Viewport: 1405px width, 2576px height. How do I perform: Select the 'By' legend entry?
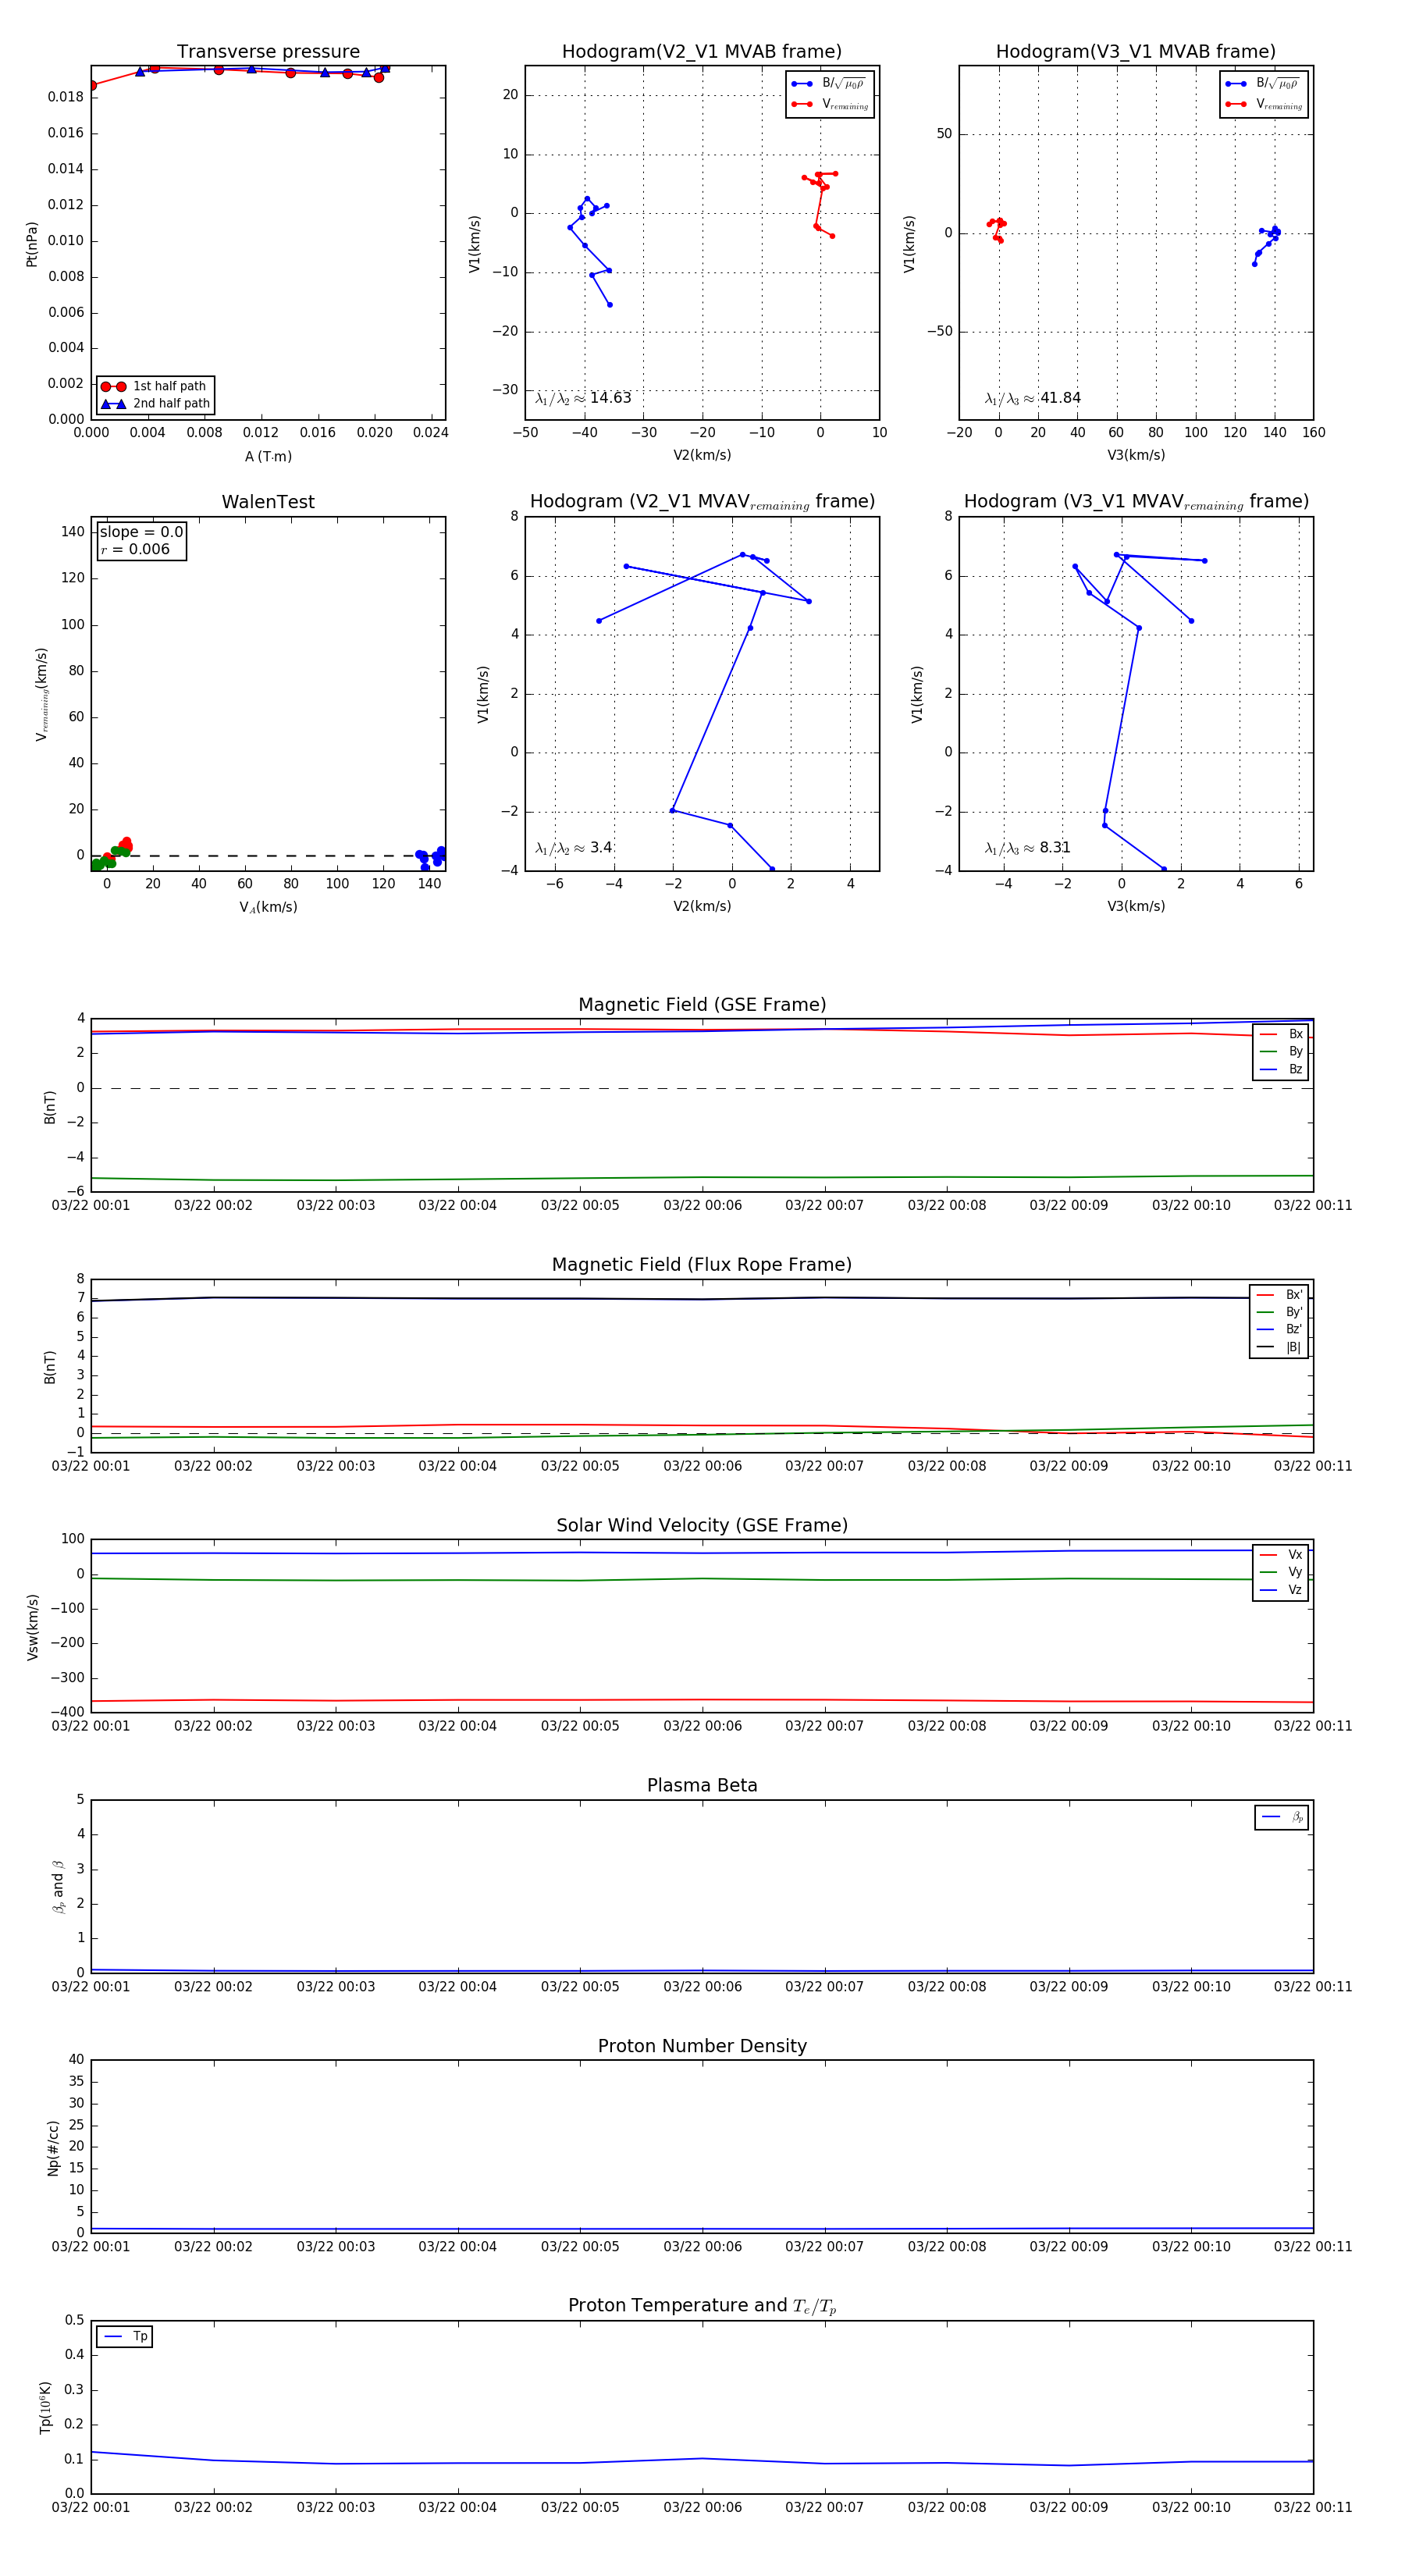(1281, 1052)
